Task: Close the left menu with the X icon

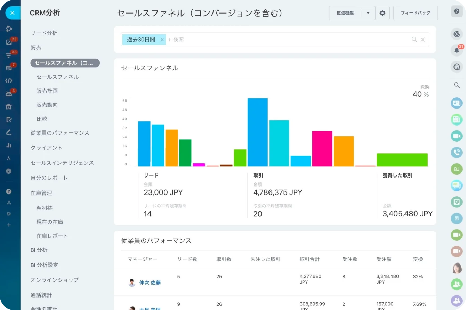Action: click(x=13, y=13)
